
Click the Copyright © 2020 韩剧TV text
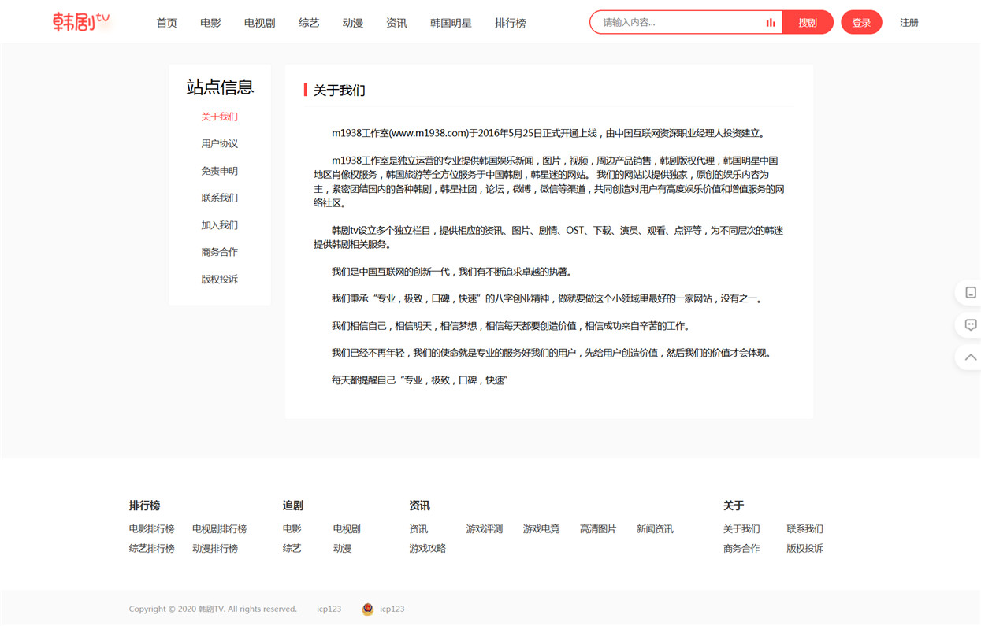pyautogui.click(x=213, y=609)
